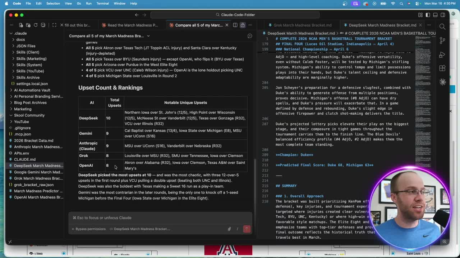Click the New Folder icon in explorer
This screenshot has height=258, width=460.
(28, 25)
